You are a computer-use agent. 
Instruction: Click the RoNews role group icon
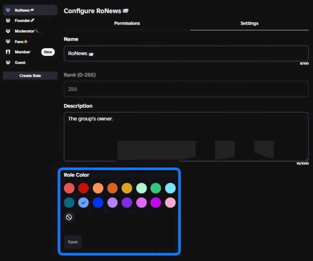[x=8, y=10]
